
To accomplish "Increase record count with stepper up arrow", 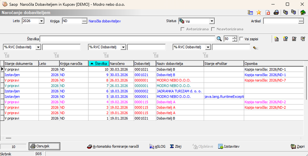I will coord(235,37).
